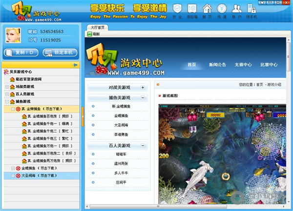
Task: Expand 大圣闹海 (双击下载) tree node
Action: coord(13,175)
